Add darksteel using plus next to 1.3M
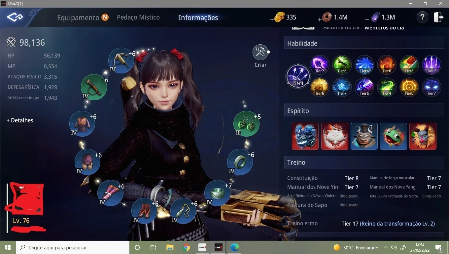The width and height of the screenshot is (449, 254). pyautogui.click(x=367, y=20)
